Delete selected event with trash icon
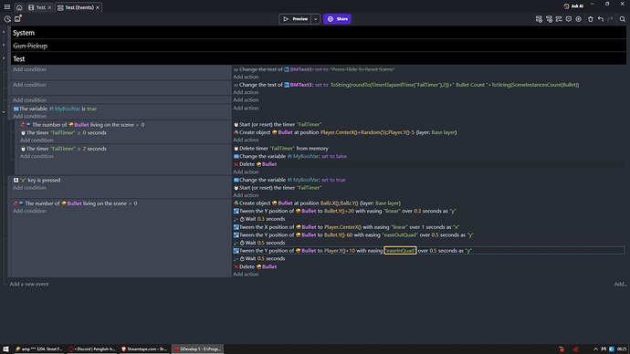This screenshot has height=354, width=630. tap(590, 19)
